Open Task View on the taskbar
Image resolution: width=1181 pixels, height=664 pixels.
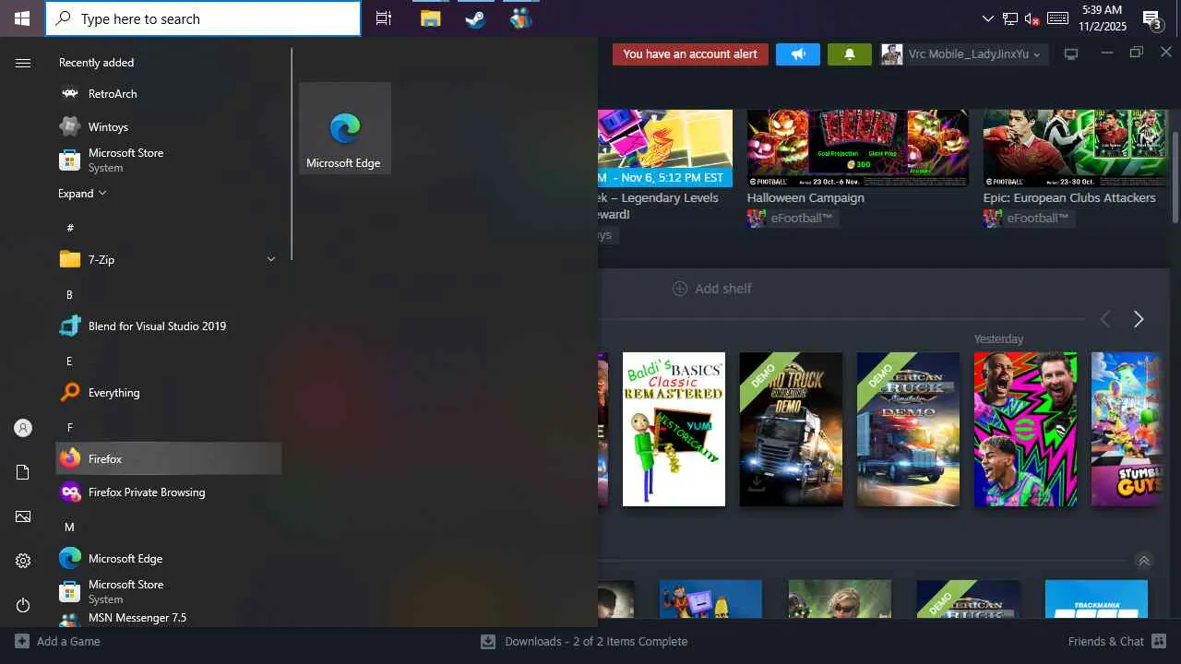(384, 18)
